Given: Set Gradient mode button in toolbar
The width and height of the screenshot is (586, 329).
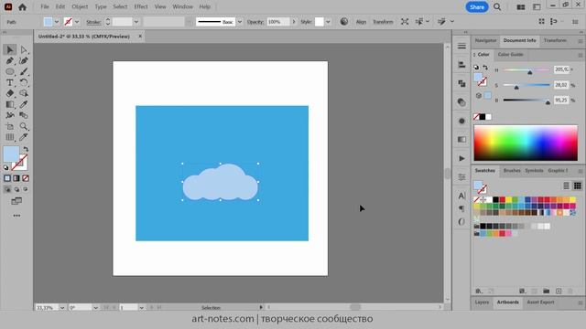Looking at the screenshot, I should click(16, 178).
